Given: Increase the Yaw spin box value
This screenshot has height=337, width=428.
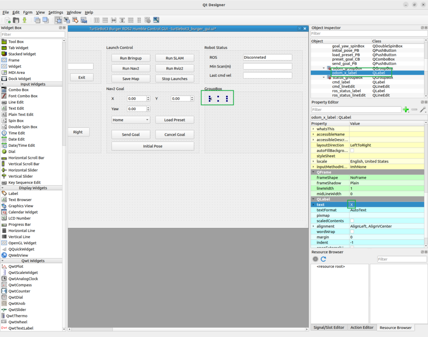Looking at the screenshot, I should pos(148,108).
